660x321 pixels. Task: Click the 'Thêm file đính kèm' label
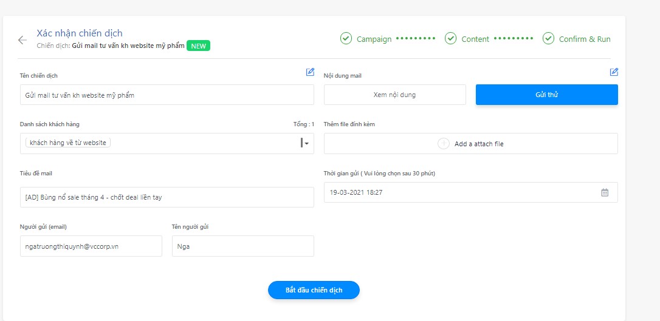pyautogui.click(x=349, y=124)
